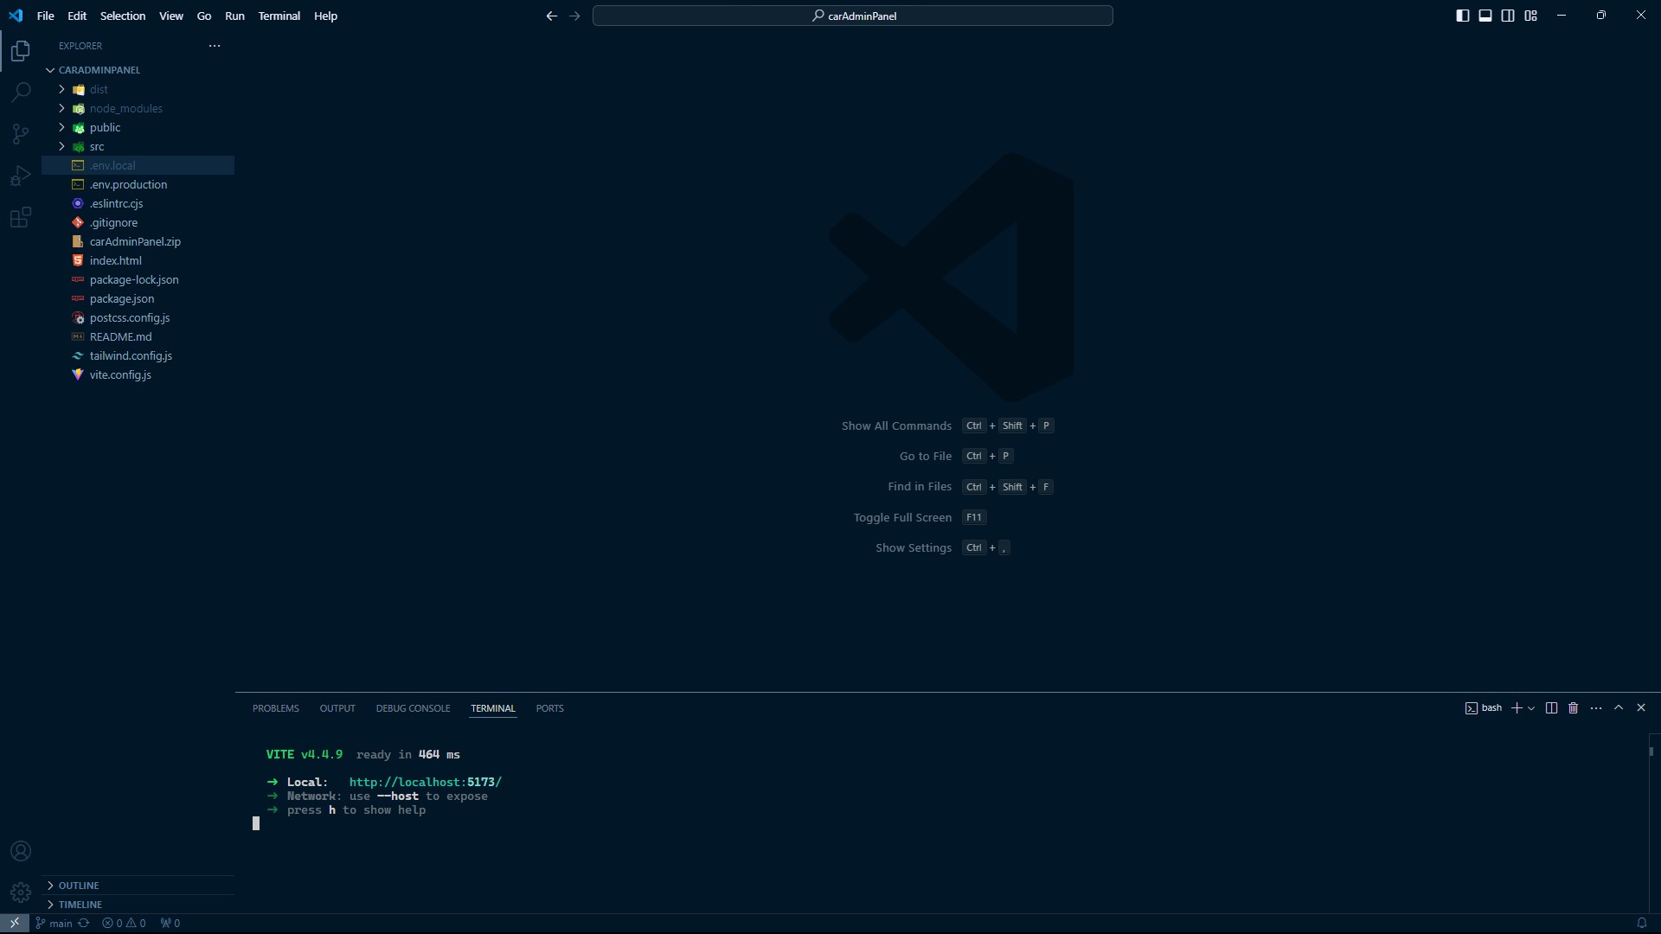Open the Accounts menu icon
The width and height of the screenshot is (1661, 934).
click(21, 851)
